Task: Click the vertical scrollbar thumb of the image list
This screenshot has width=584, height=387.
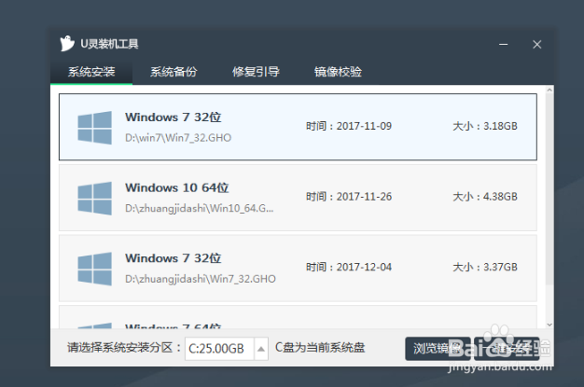Action: tap(549, 189)
